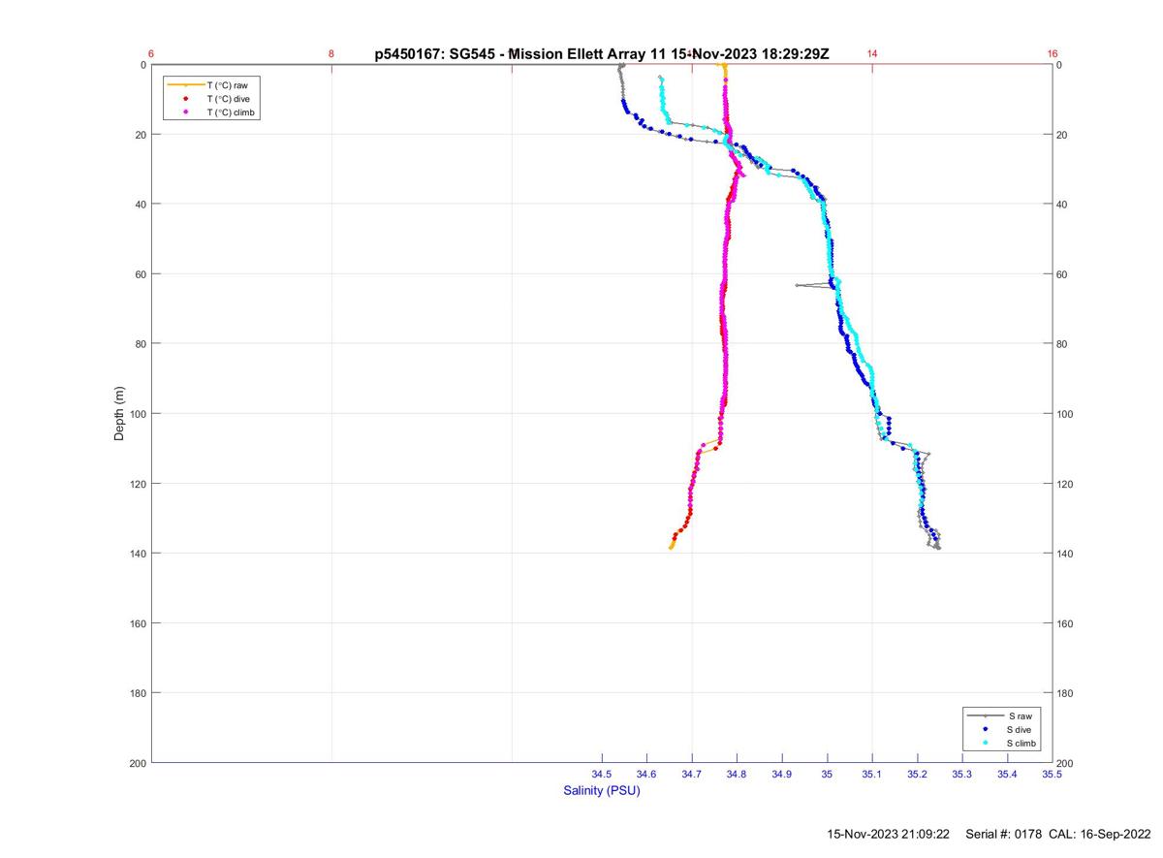Click the blue dot marker for S dive
This screenshot has height=858, width=1163.
tap(985, 729)
